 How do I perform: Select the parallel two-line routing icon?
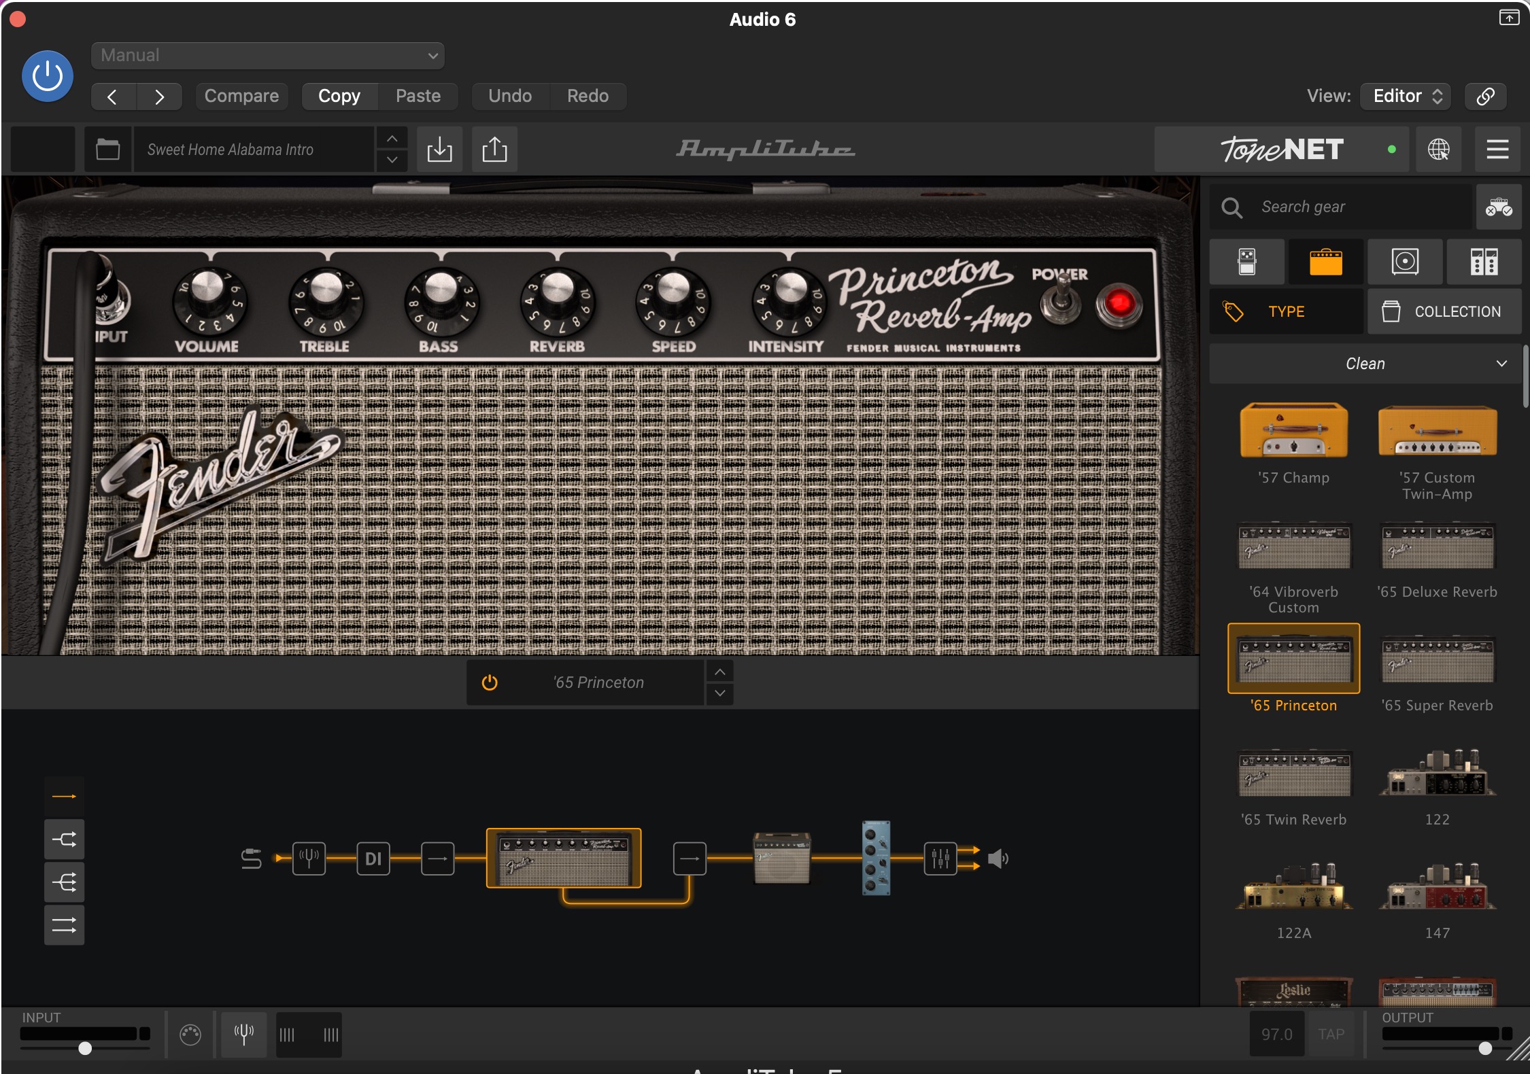pyautogui.click(x=65, y=925)
